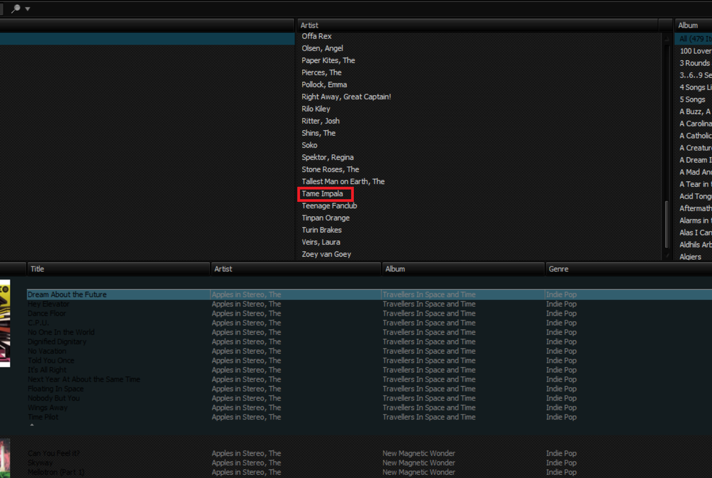Screen dimensions: 712x478
Task: Select the Aftermath album entry
Action: point(696,209)
